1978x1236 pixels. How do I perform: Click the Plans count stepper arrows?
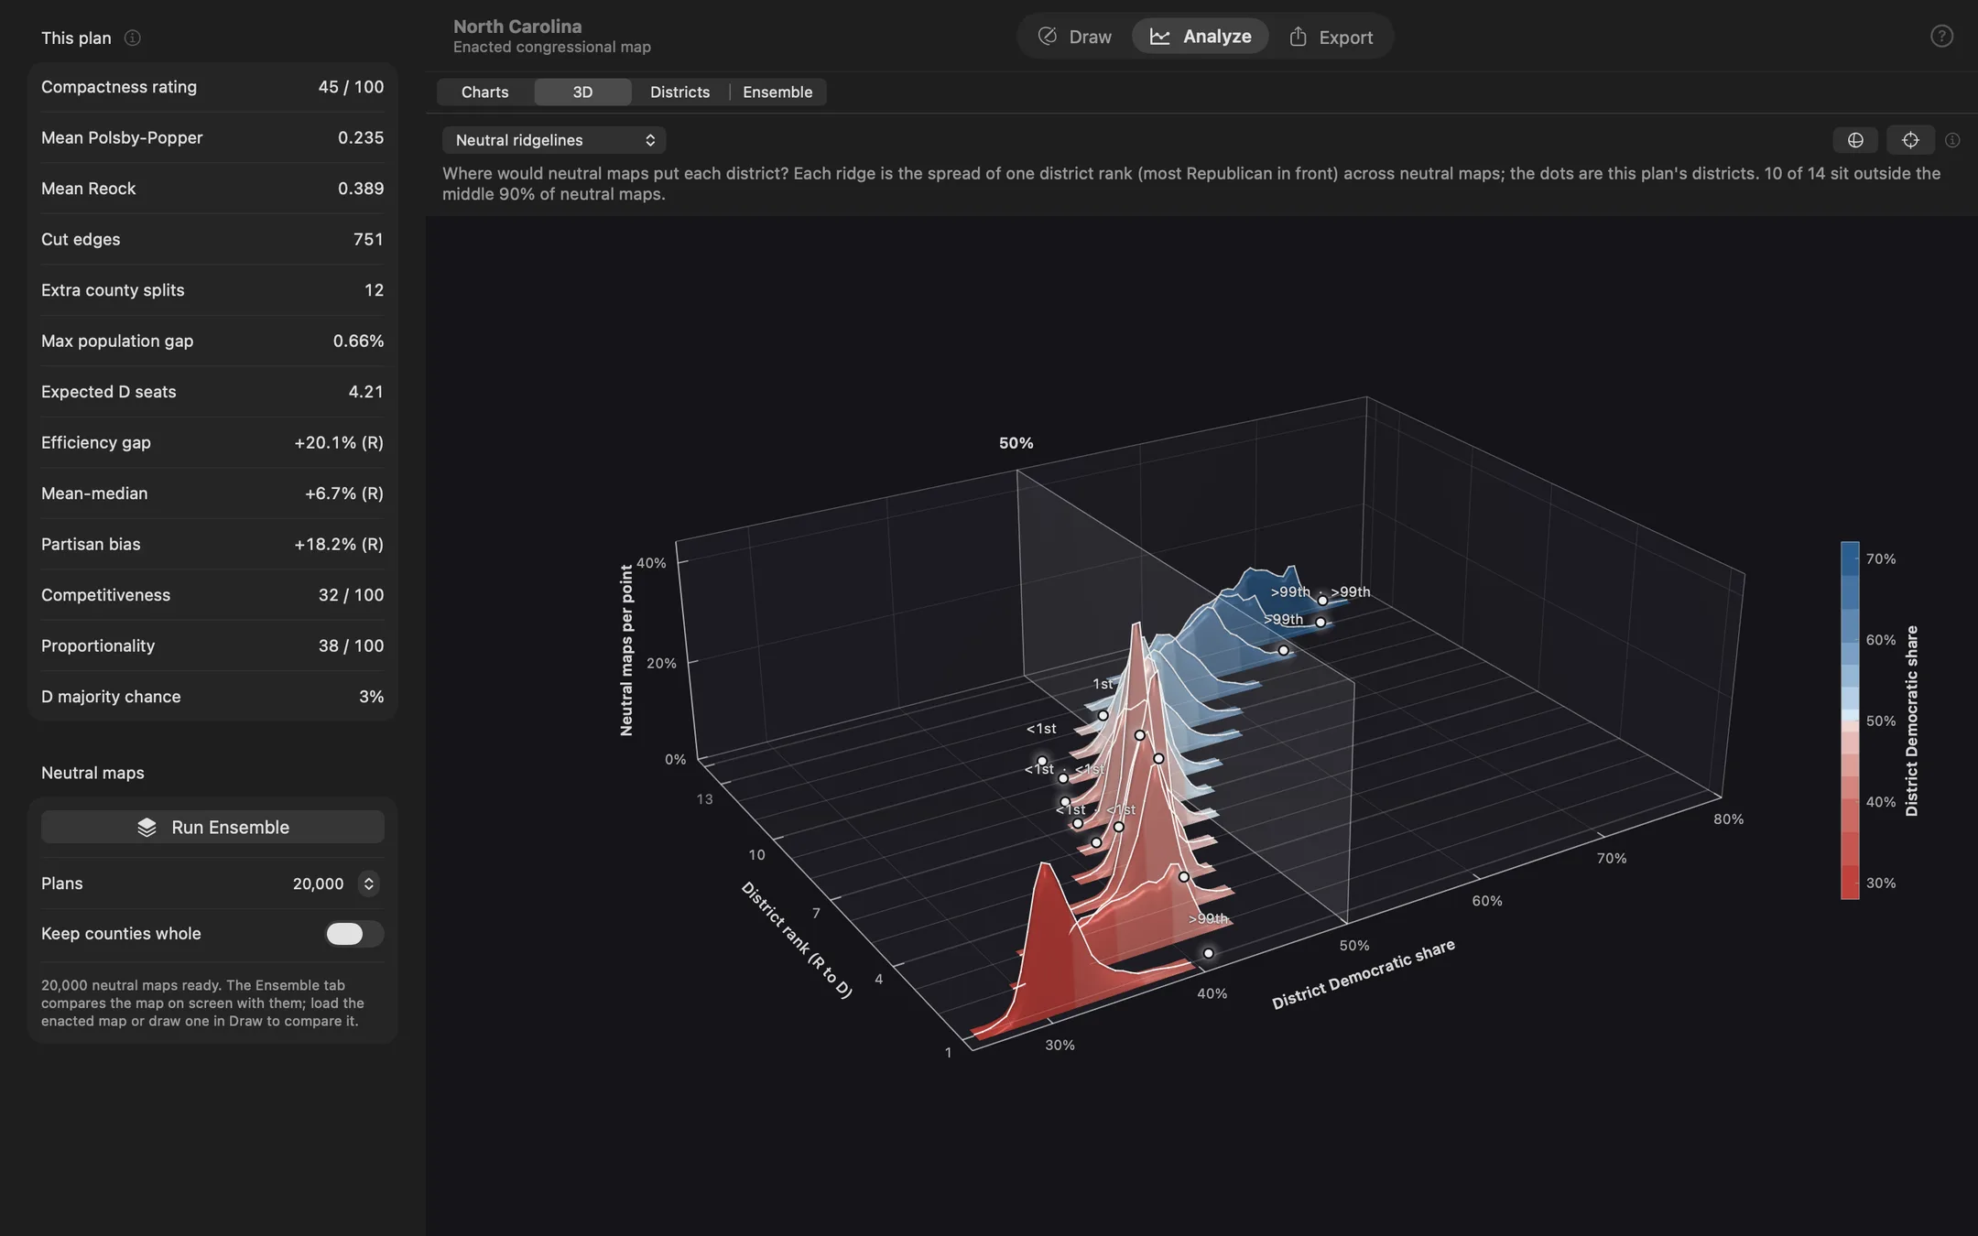(x=369, y=884)
